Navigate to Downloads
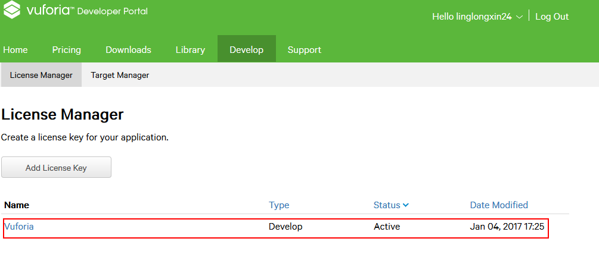This screenshot has width=599, height=254. point(128,50)
